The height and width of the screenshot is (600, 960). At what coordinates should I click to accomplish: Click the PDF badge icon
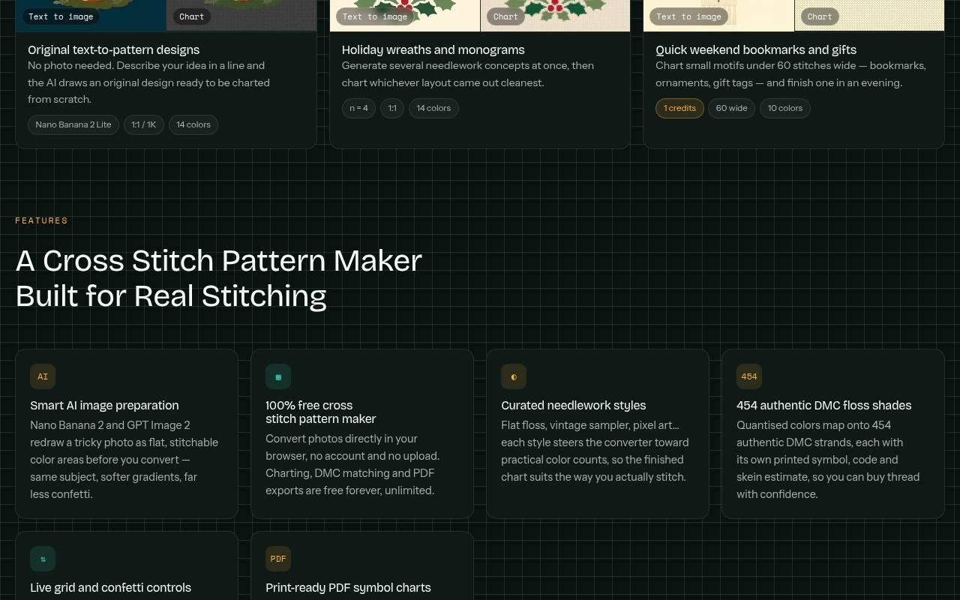tap(278, 559)
